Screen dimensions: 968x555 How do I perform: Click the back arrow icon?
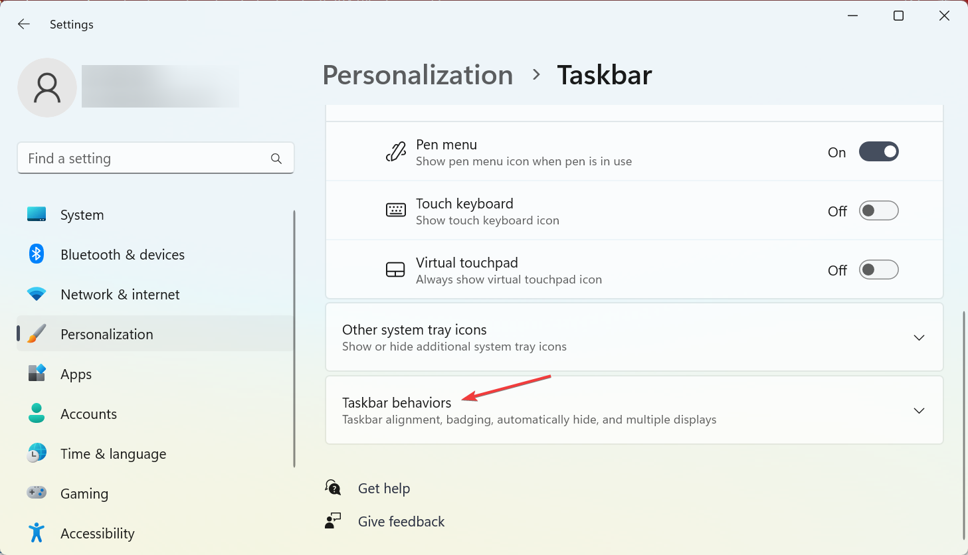coord(24,25)
